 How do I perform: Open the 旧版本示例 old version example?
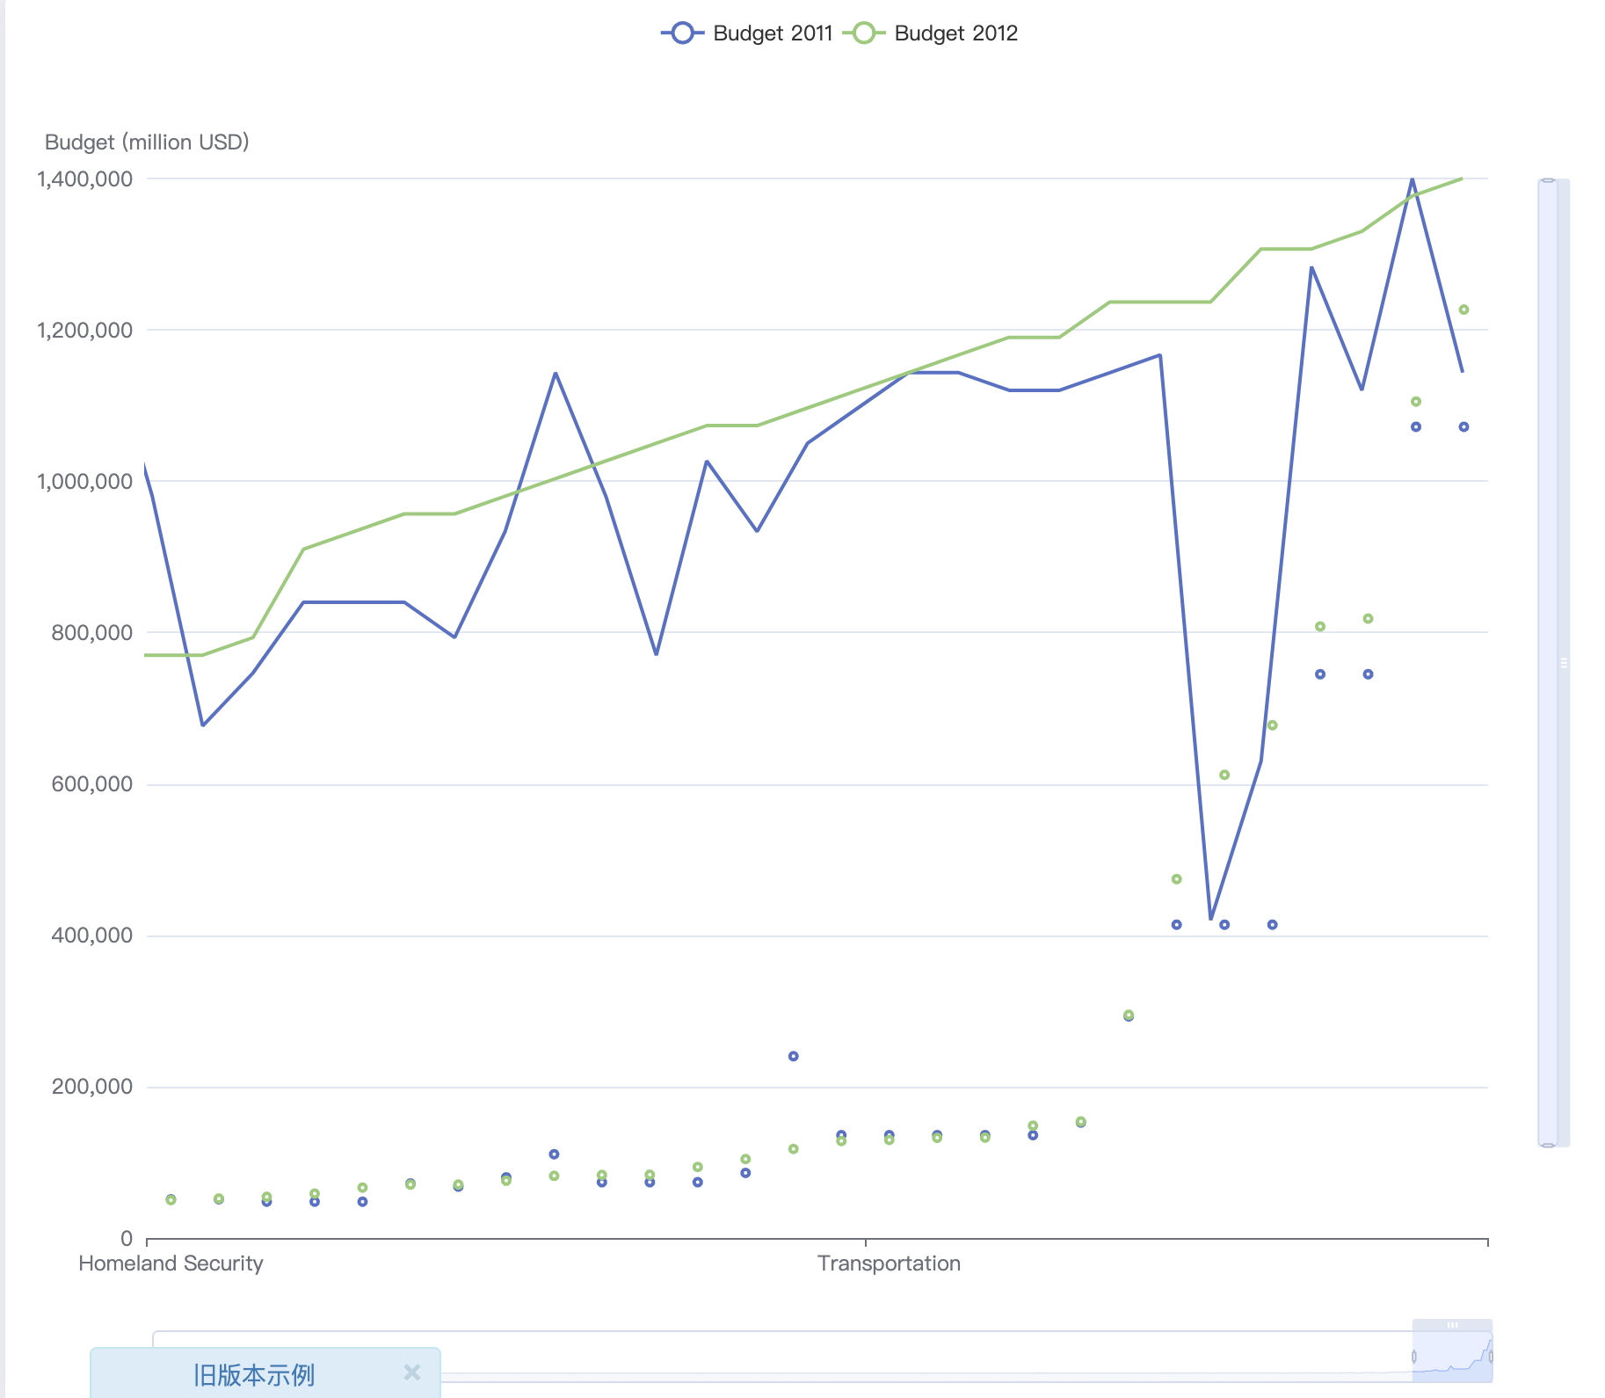pos(253,1375)
